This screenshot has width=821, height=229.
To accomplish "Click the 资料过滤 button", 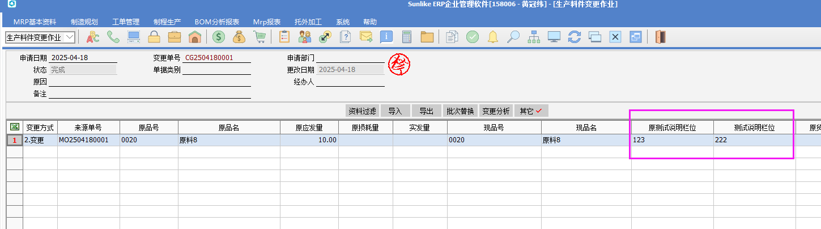I will pos(362,111).
